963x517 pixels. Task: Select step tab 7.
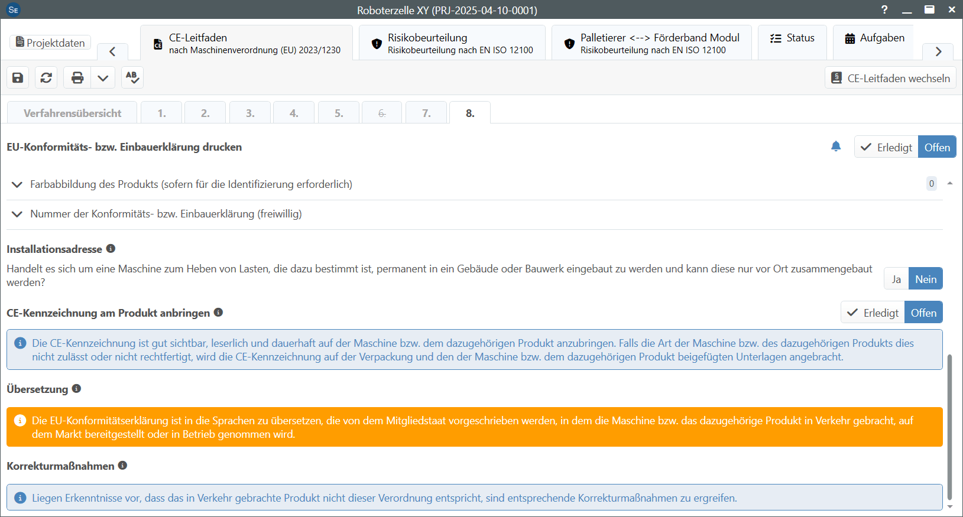click(426, 113)
